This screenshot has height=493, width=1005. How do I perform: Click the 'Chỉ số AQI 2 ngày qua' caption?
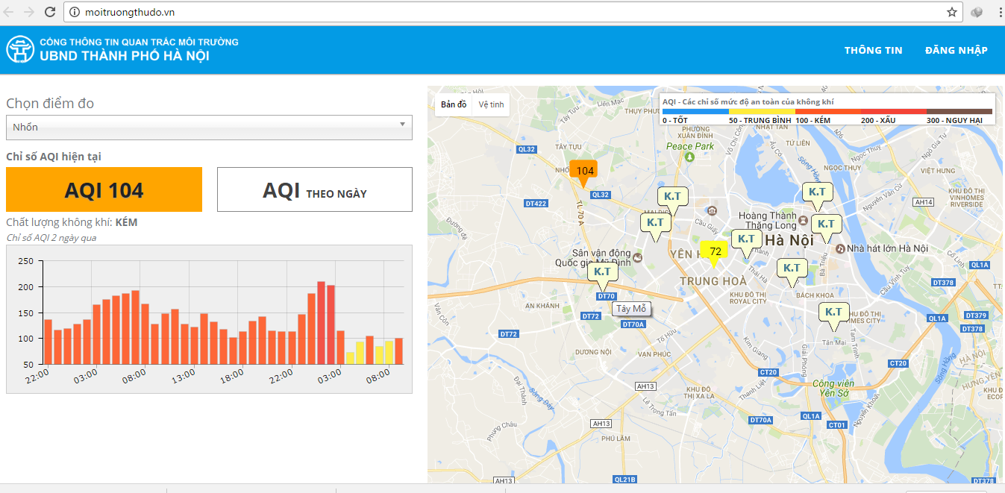(51, 238)
